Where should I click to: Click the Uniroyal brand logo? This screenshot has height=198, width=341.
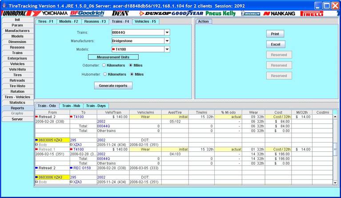point(14,13)
